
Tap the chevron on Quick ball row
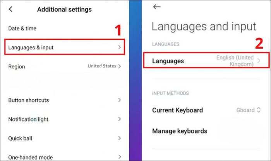click(x=119, y=138)
